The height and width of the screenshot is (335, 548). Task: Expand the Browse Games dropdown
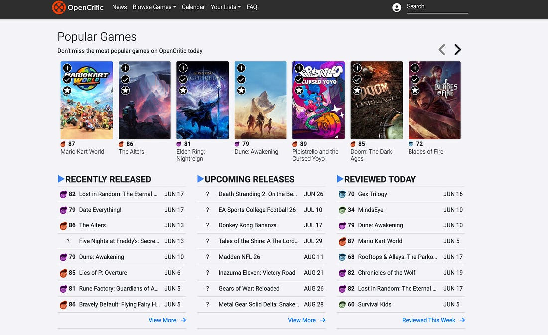(x=154, y=7)
